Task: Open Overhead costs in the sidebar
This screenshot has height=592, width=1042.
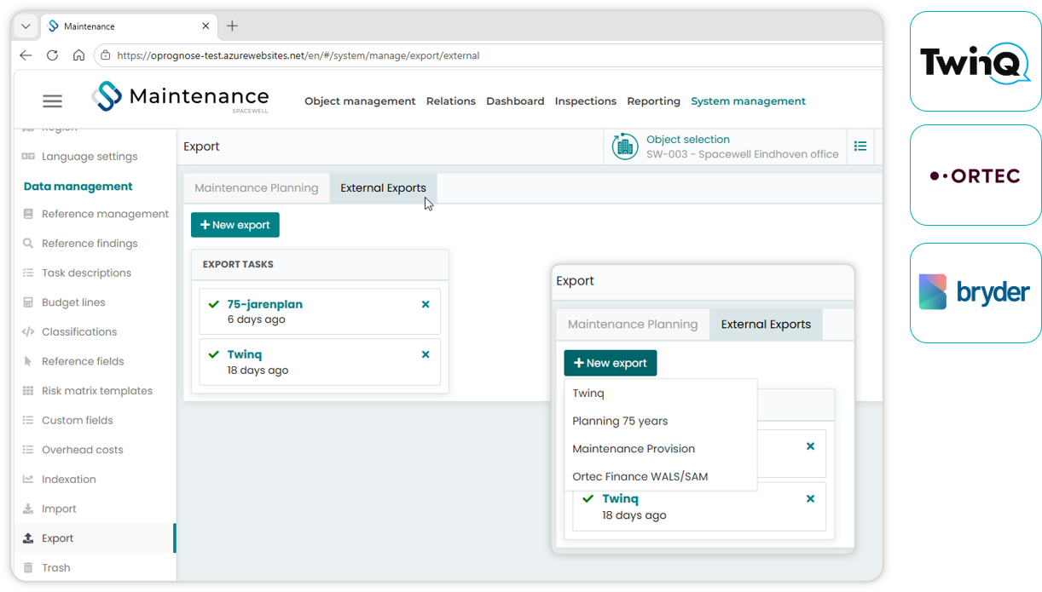Action: coord(82,450)
